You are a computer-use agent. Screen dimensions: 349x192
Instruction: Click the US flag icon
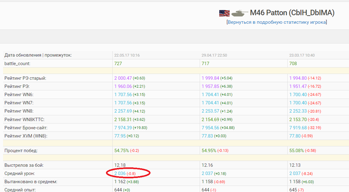click(x=224, y=13)
